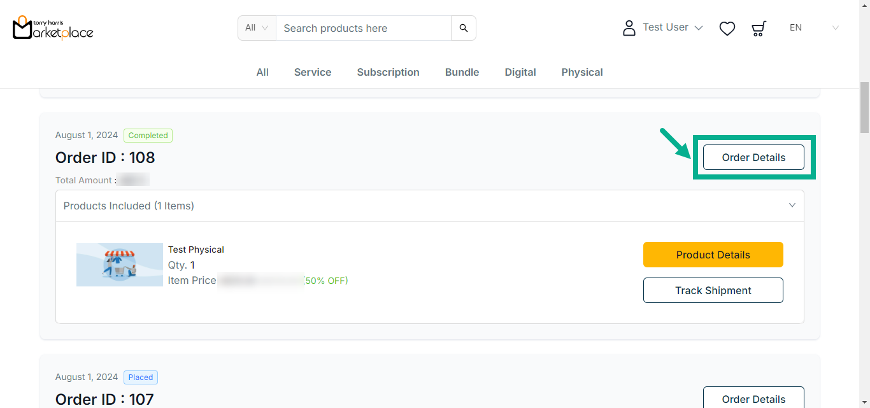This screenshot has width=870, height=408.
Task: Open the All search category dropdown
Action: point(257,28)
